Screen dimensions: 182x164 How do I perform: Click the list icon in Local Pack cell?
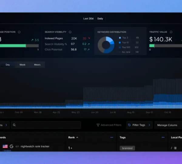pos(175,148)
